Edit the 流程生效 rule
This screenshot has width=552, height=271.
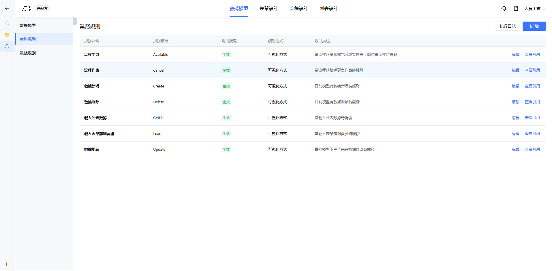pos(515,54)
